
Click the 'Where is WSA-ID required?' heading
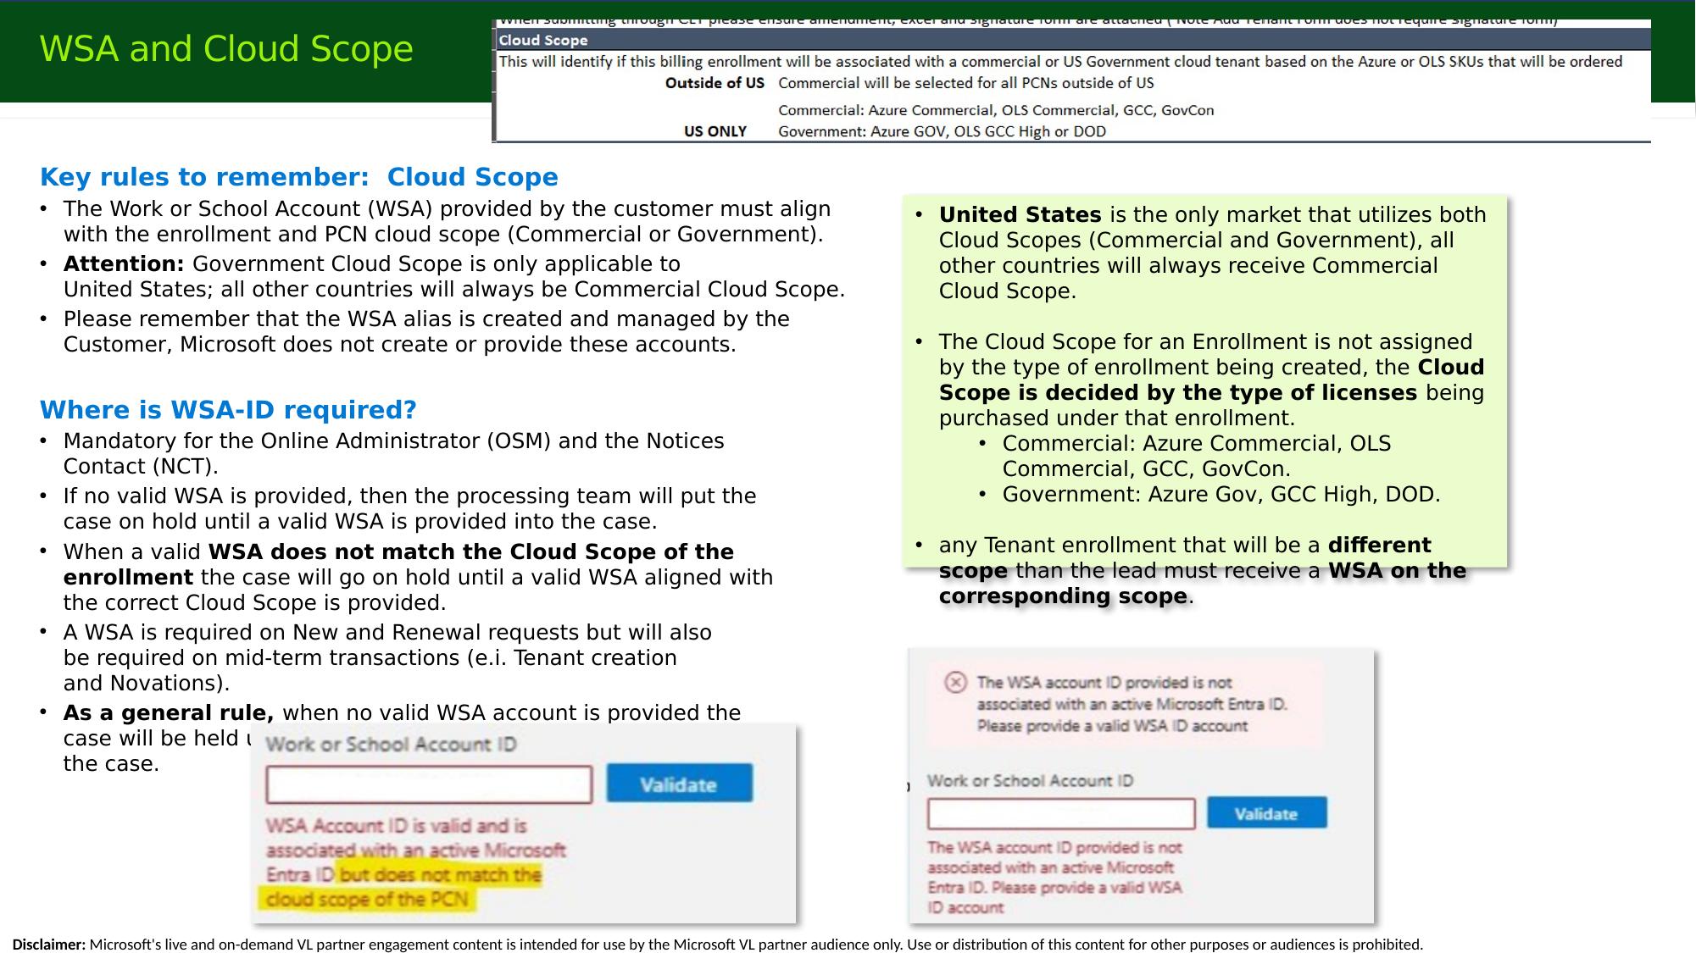tap(228, 410)
